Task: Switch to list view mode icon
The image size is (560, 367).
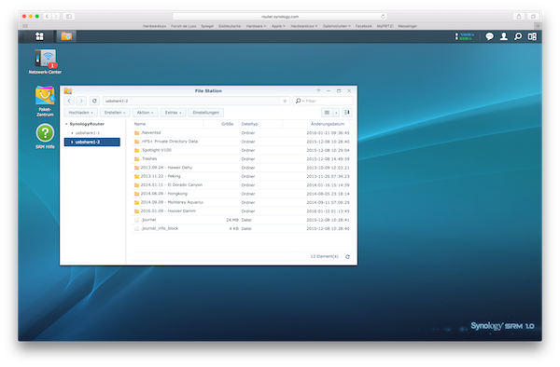Action: [x=327, y=113]
